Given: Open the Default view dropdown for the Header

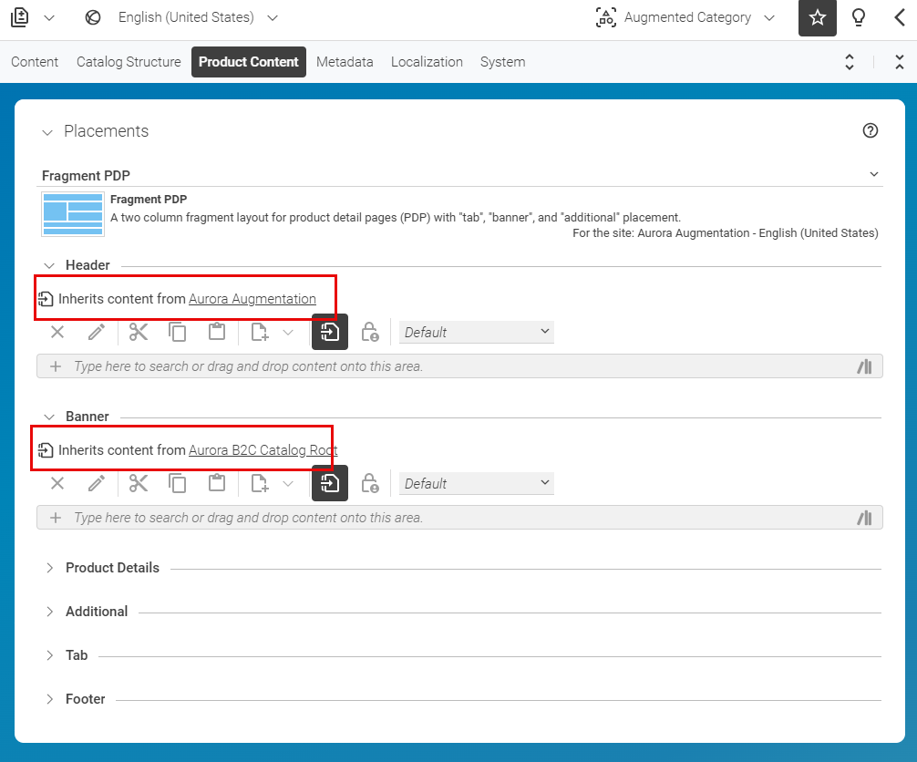Looking at the screenshot, I should pos(476,332).
